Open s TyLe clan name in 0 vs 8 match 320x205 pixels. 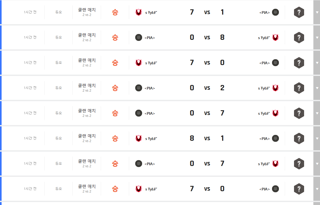tap(264, 38)
